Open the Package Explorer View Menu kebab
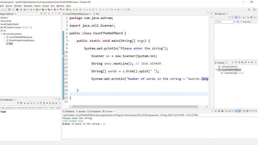The height and width of the screenshot is (145, 258). tap(53, 14)
